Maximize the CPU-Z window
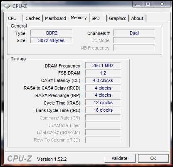The image size is (173, 167). click(148, 5)
